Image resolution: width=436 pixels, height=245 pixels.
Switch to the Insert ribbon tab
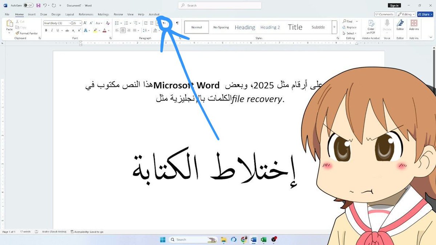(32, 14)
